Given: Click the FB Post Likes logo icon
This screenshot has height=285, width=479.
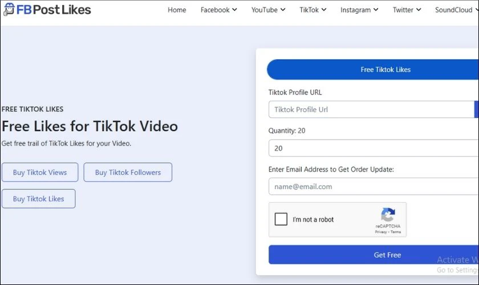Looking at the screenshot, I should [x=9, y=9].
